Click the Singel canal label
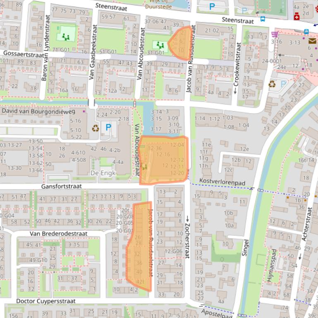 245,247
